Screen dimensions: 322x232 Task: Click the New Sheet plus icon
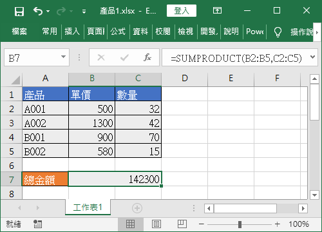coord(137,208)
